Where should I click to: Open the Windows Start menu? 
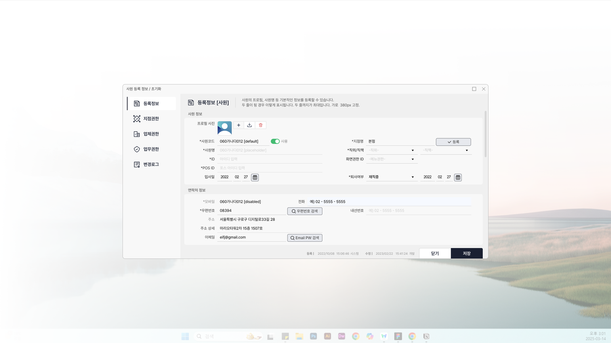tap(185, 336)
